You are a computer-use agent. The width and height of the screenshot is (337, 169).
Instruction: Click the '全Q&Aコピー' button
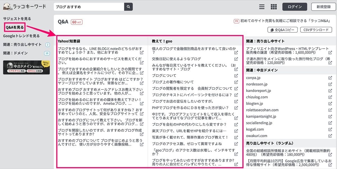click(283, 30)
